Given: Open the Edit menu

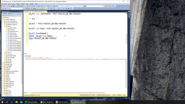Looking at the screenshot, I should coord(5,4).
